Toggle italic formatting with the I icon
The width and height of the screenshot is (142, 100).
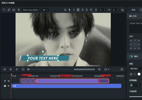pyautogui.click(x=74, y=10)
